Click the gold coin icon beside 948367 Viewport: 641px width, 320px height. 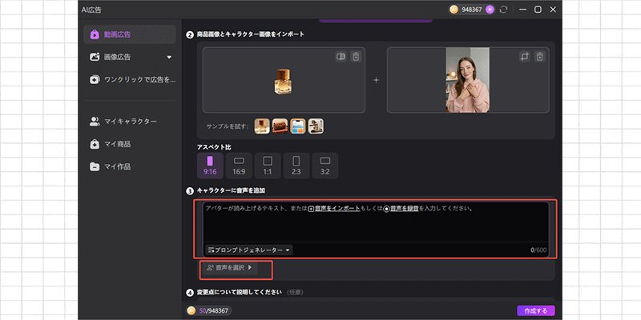point(454,10)
